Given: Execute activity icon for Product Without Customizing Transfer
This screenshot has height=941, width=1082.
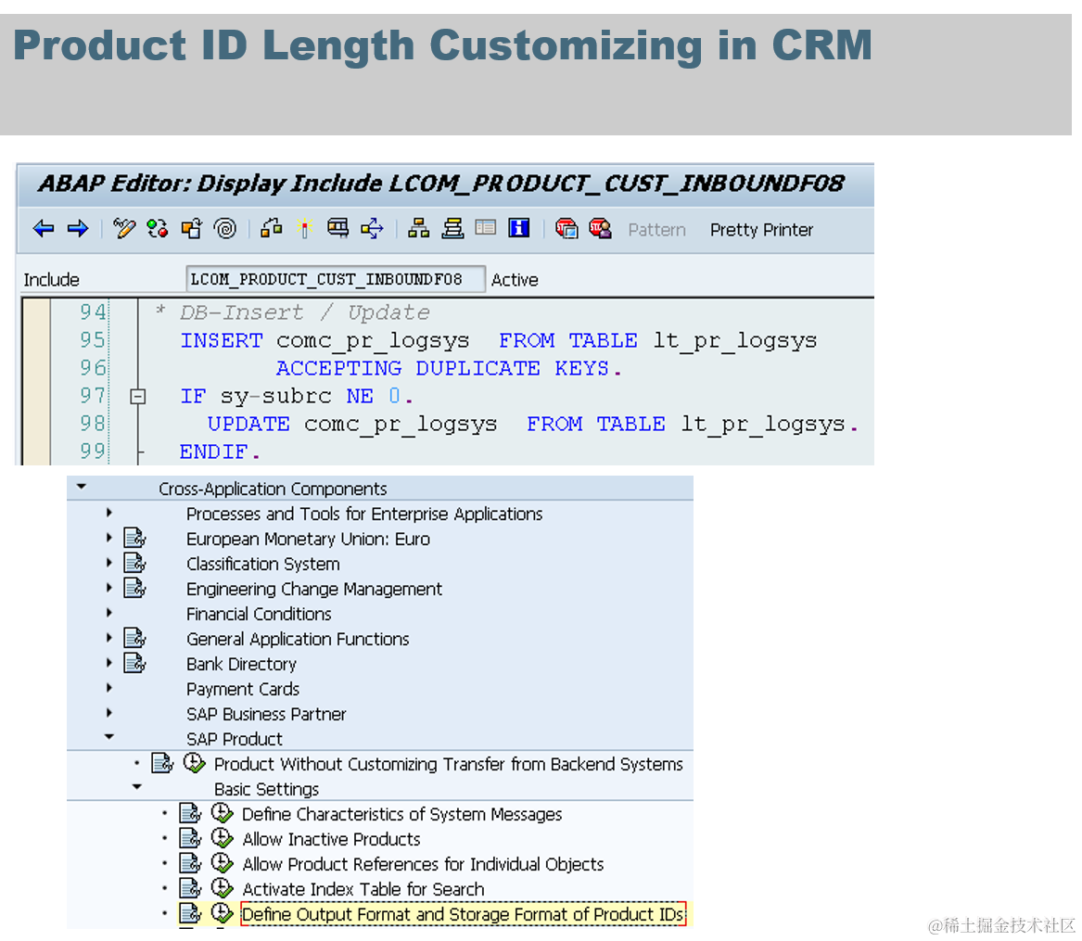Looking at the screenshot, I should 195,763.
